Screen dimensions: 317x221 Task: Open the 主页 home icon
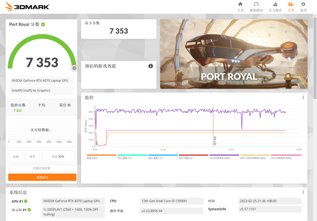point(240,7)
